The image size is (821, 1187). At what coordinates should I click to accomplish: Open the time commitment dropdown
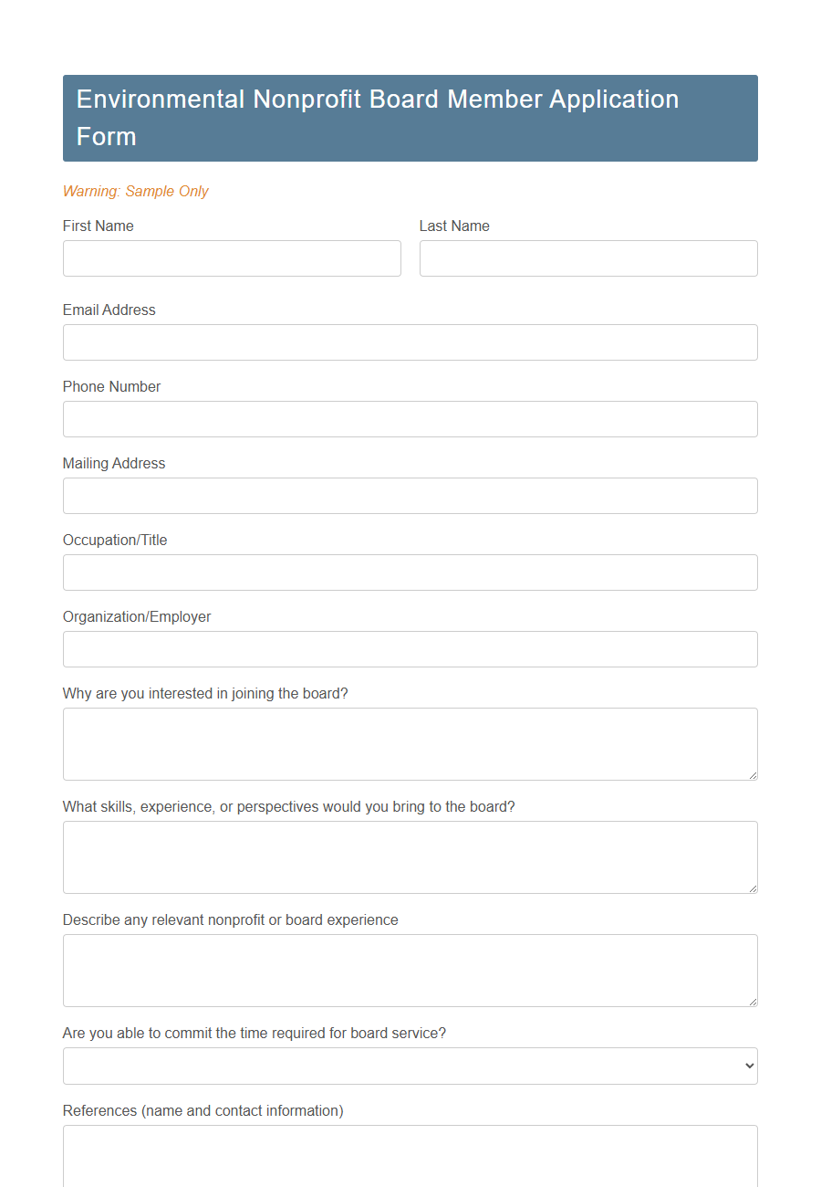click(x=410, y=1066)
